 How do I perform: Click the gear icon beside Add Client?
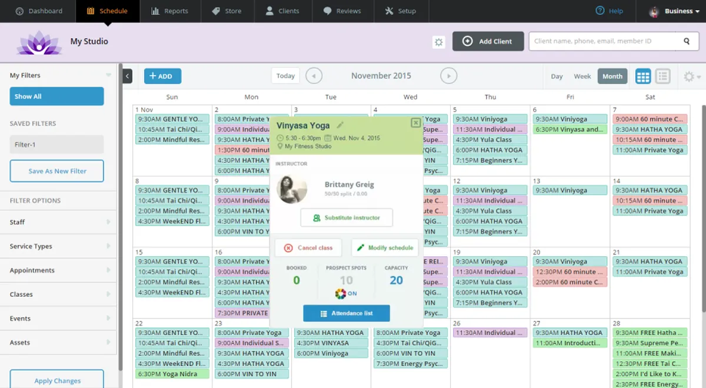pos(438,42)
